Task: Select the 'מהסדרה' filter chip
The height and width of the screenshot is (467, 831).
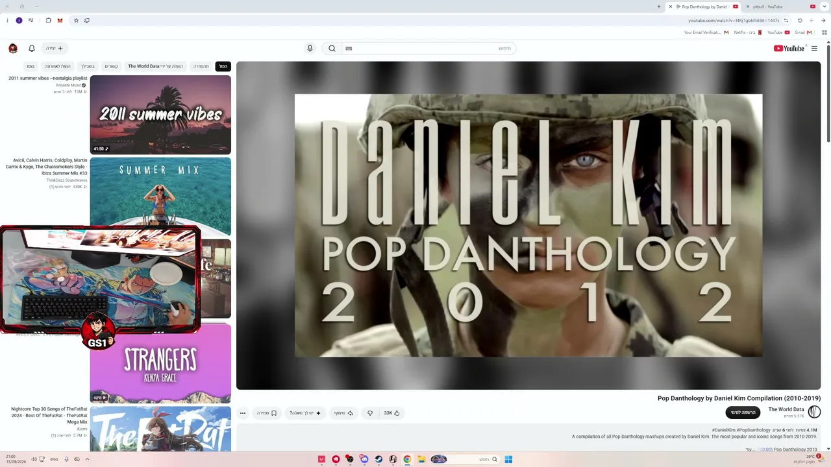Action: [x=201, y=66]
